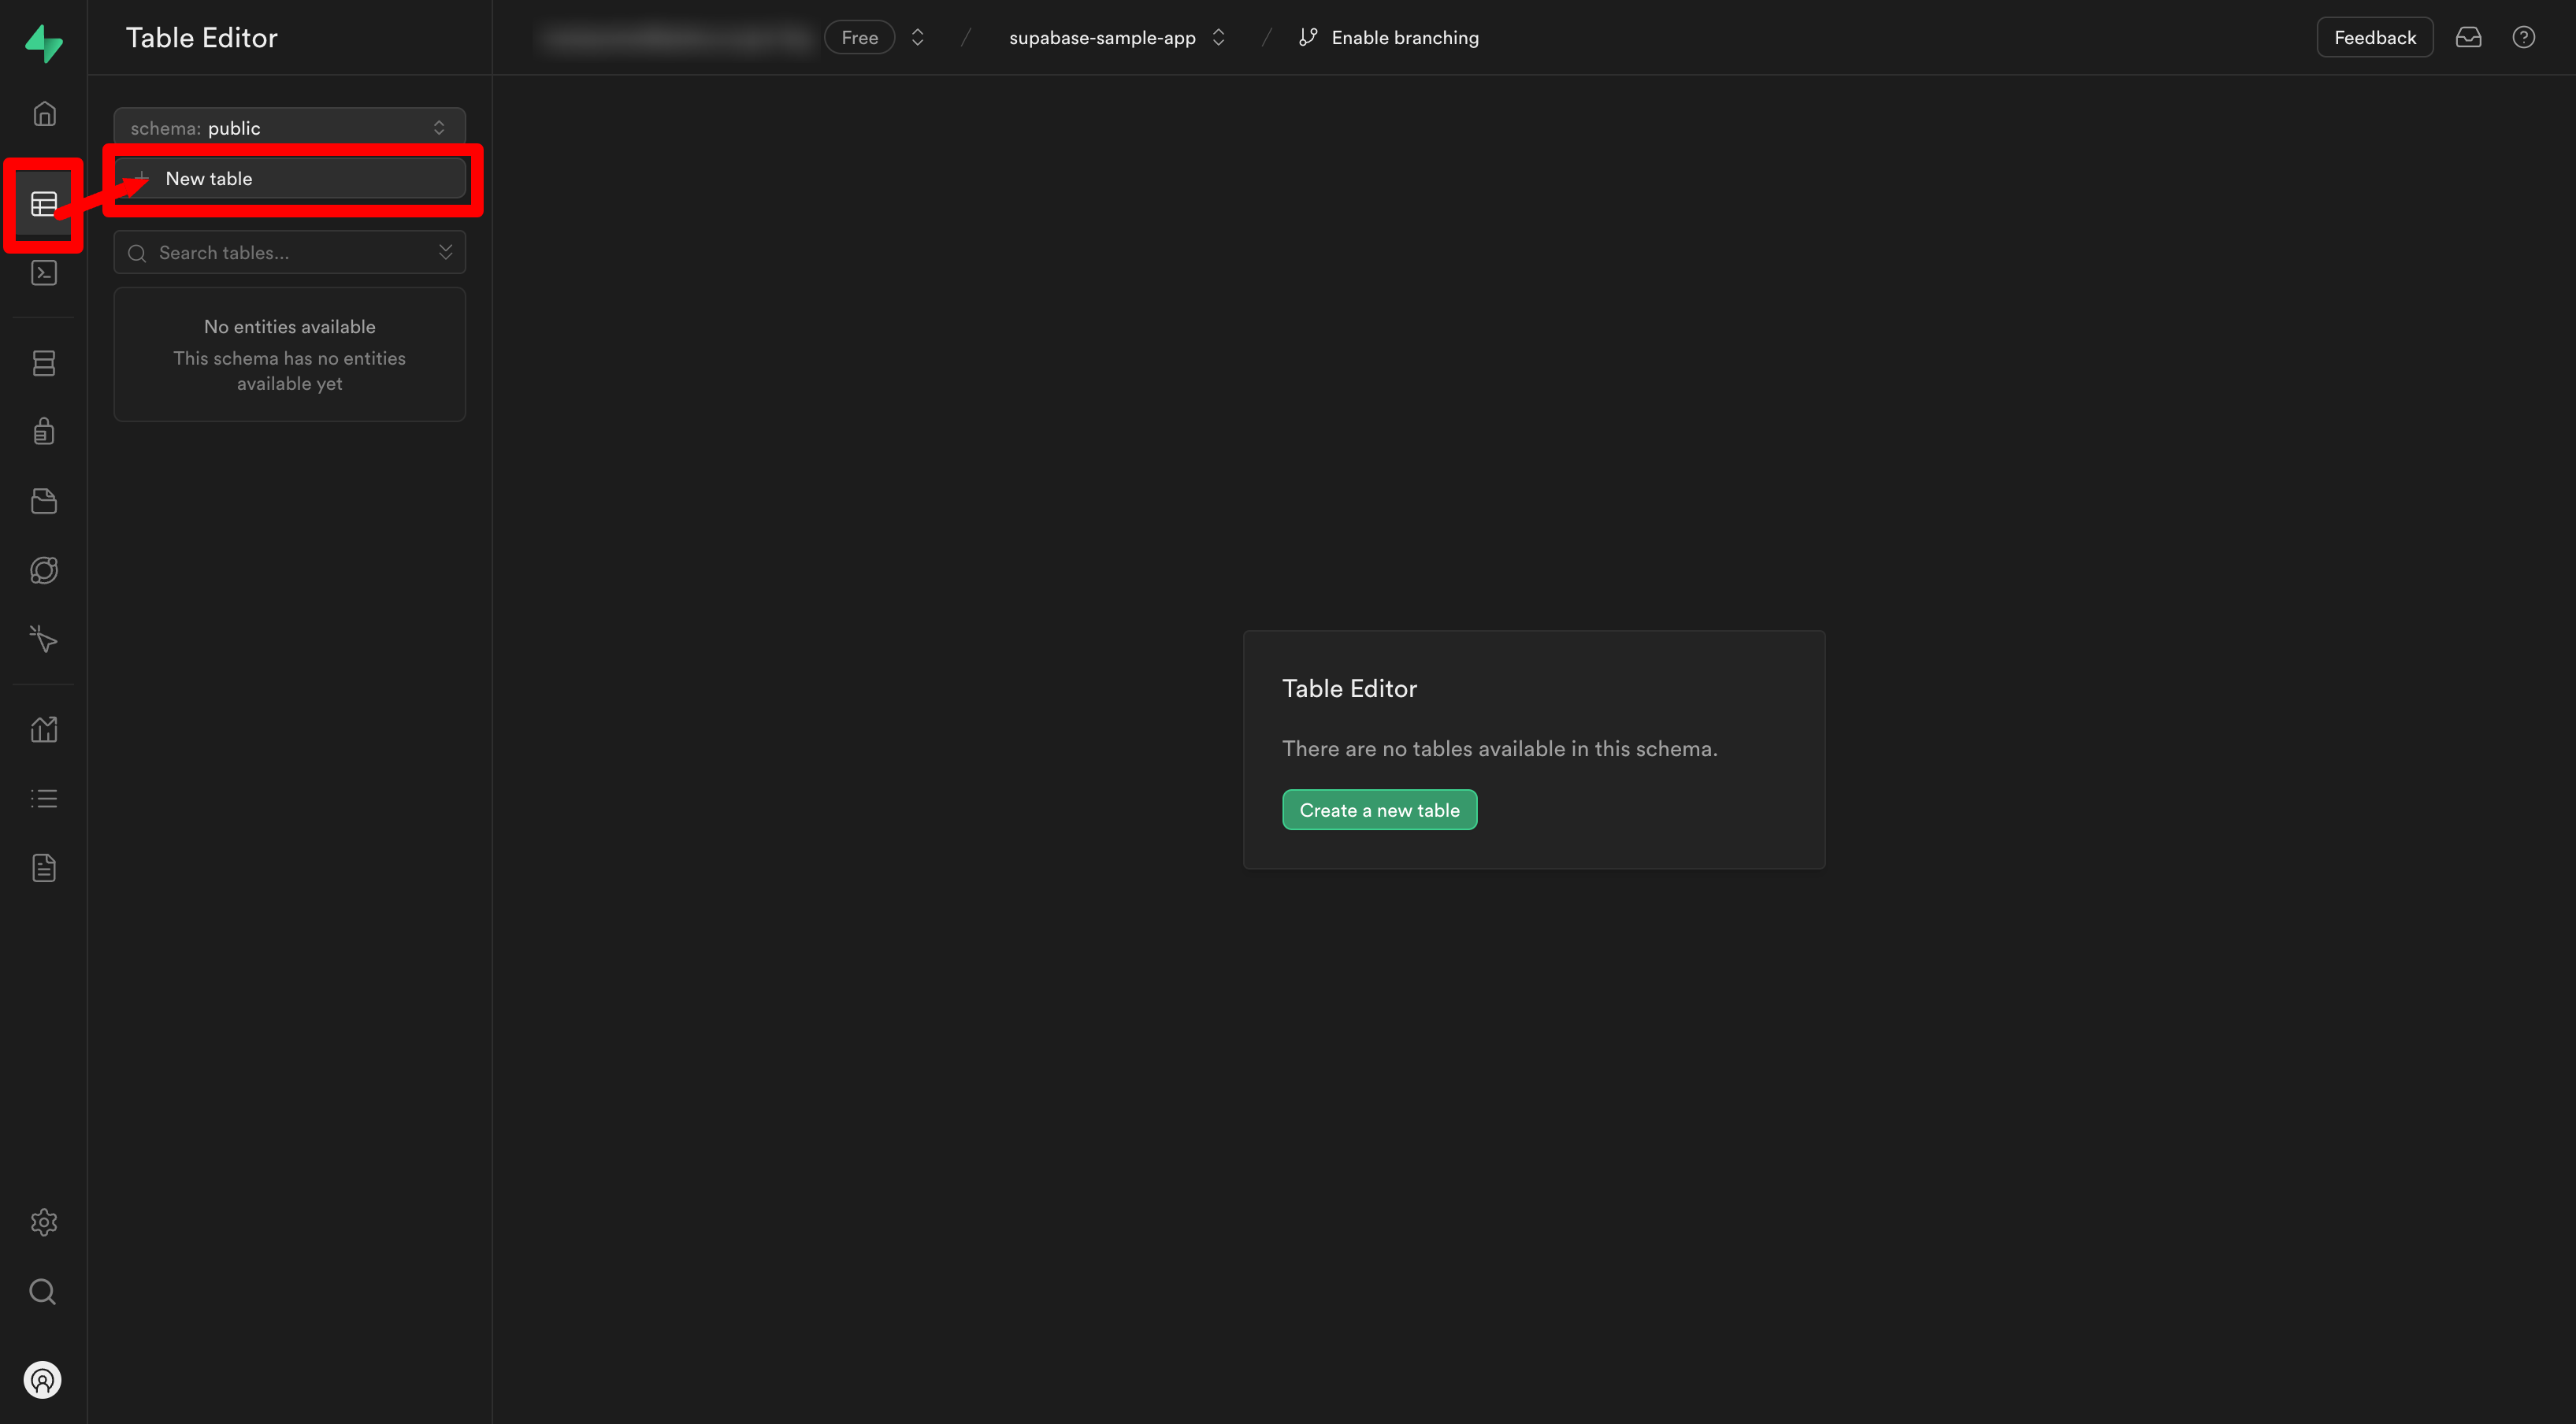2576x1424 pixels.
Task: Open the user account avatar
Action: pos(43,1380)
